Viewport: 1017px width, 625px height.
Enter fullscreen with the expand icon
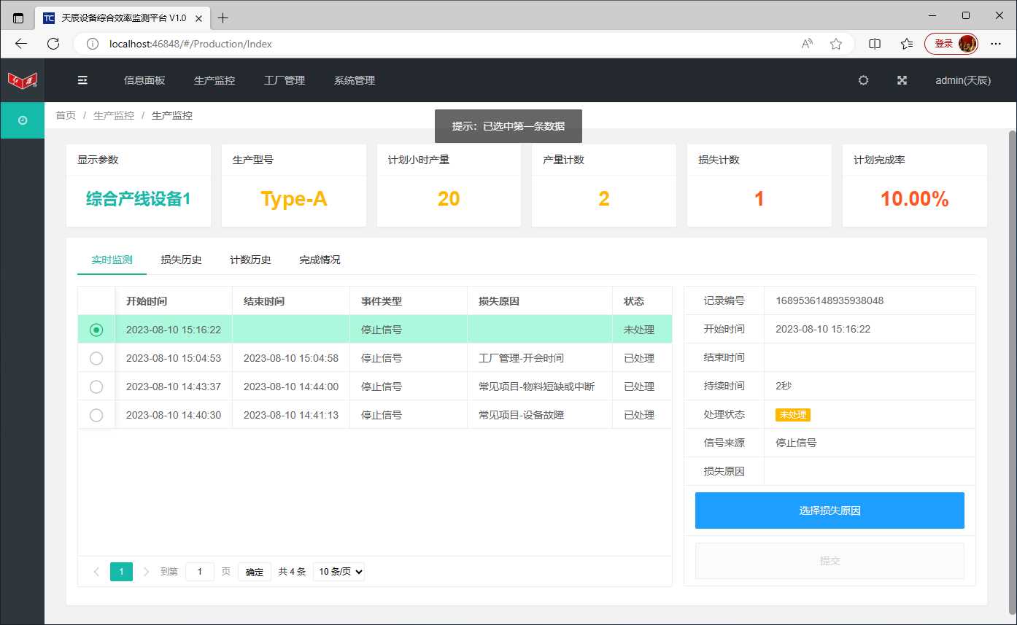[902, 80]
